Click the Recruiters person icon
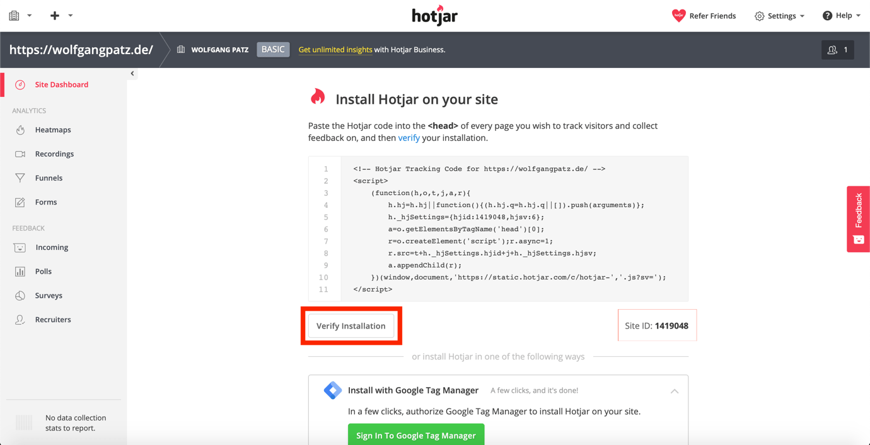The height and width of the screenshot is (445, 870). point(20,320)
